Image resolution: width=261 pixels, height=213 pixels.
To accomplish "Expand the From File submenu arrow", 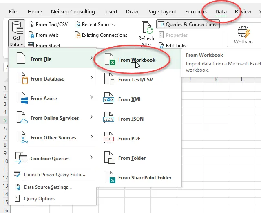I will [x=91, y=58].
